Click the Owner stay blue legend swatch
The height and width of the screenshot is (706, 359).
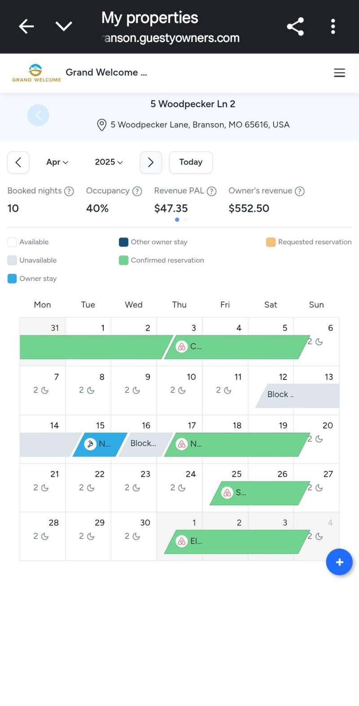(12, 279)
